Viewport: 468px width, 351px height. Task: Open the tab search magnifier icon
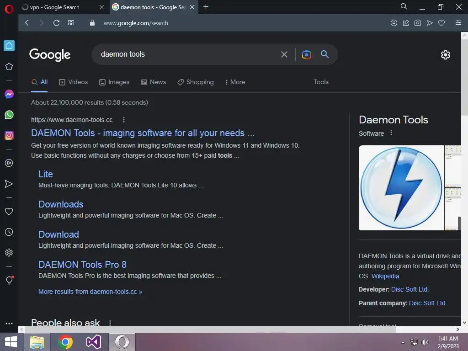[x=404, y=6]
